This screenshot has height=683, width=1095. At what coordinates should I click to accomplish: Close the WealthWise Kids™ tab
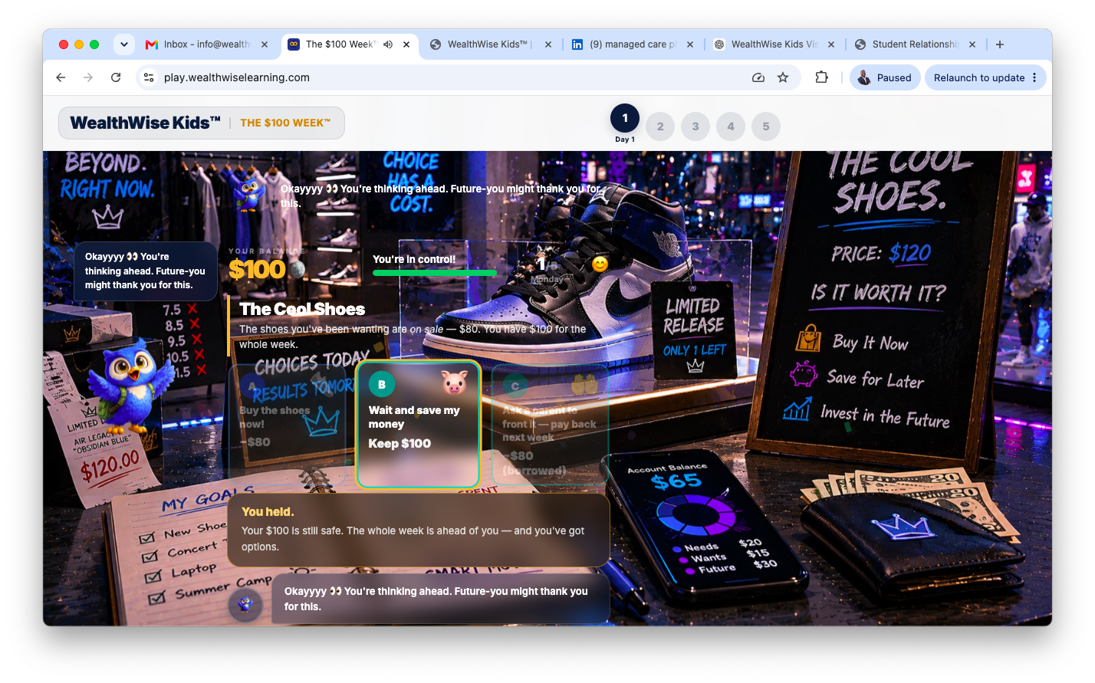coord(548,44)
